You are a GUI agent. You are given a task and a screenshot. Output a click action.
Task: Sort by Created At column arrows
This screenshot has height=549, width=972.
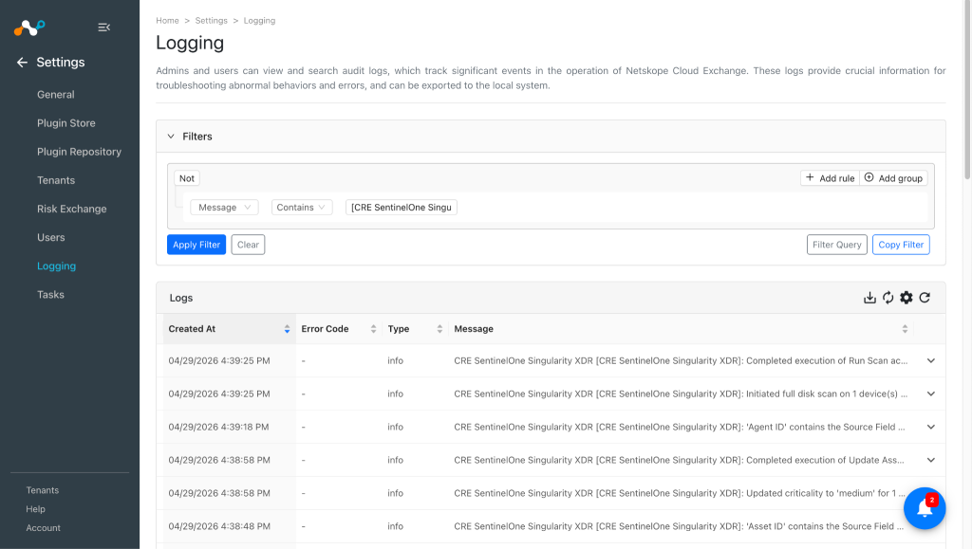tap(287, 329)
